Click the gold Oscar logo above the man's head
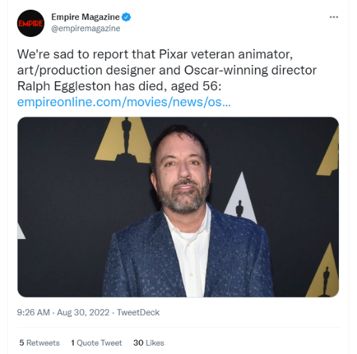 (124, 140)
